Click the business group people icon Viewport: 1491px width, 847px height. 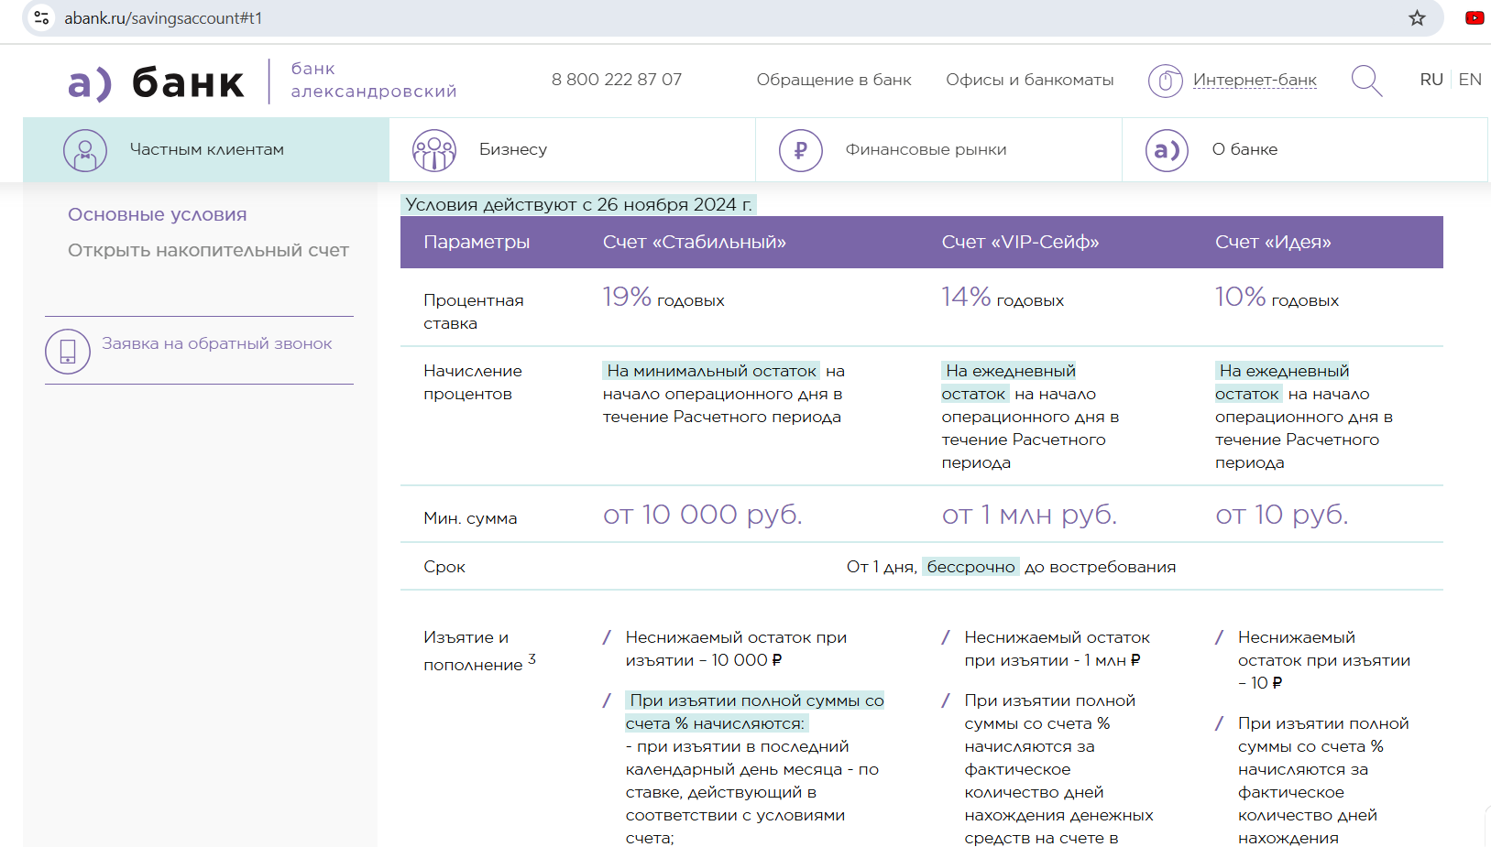(x=433, y=150)
